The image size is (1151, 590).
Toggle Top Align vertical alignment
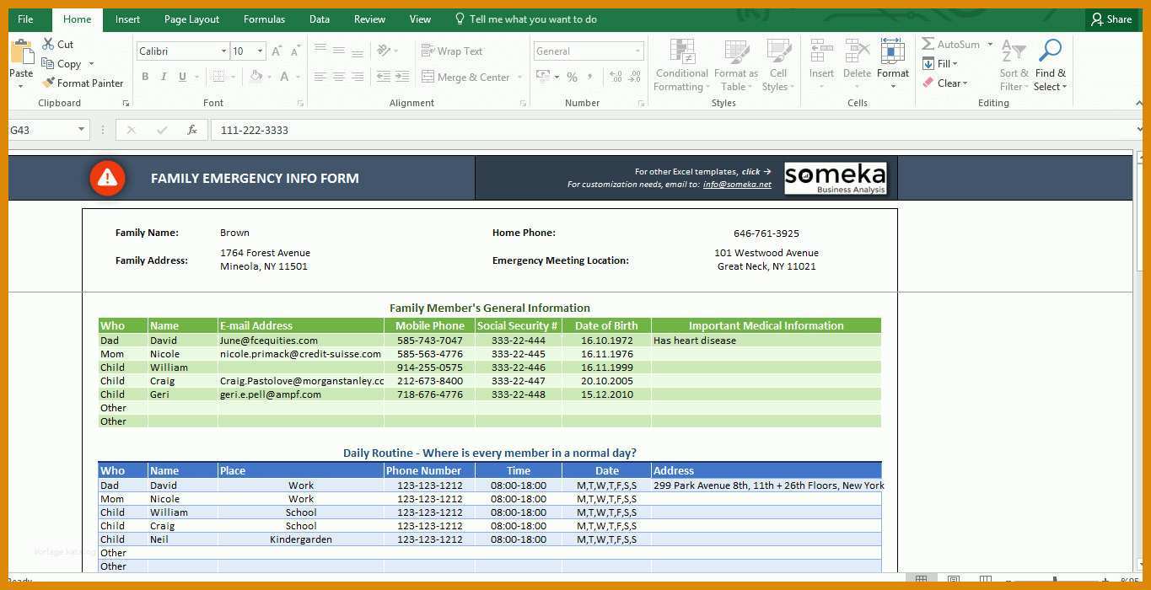click(x=320, y=50)
